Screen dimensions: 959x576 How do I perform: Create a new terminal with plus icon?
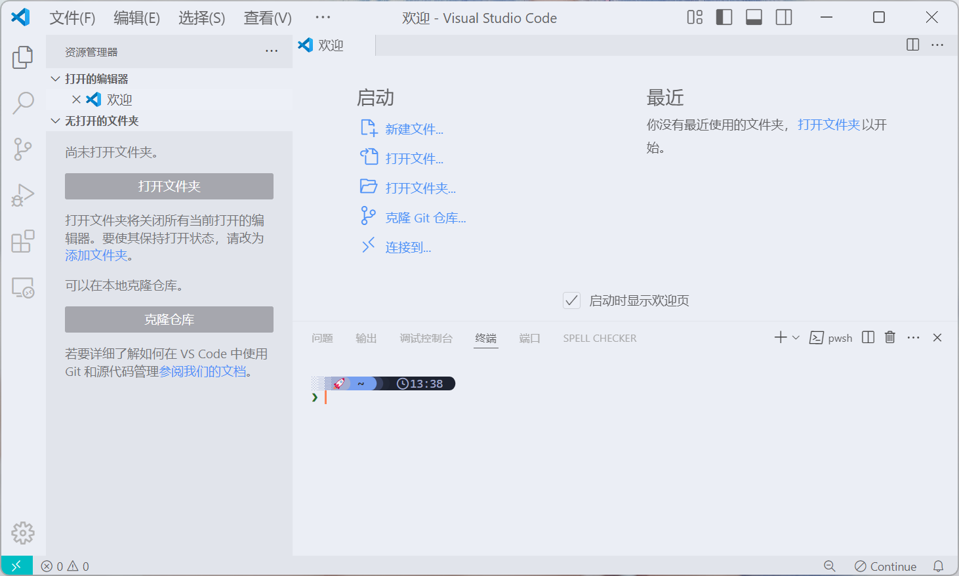[x=781, y=337]
